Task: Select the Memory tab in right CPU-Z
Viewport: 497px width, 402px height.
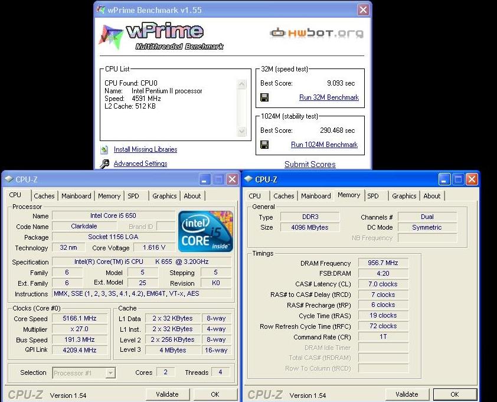Action: tap(349, 195)
